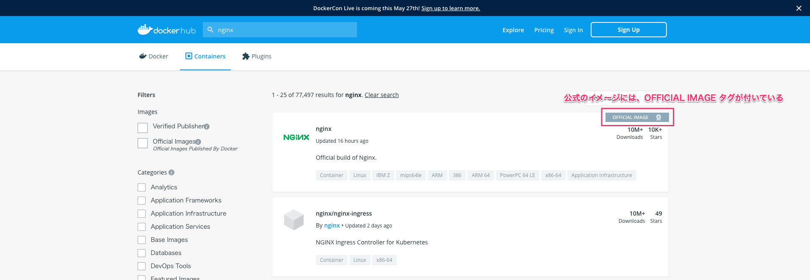Enable the Verified Publisher filter

pyautogui.click(x=143, y=128)
